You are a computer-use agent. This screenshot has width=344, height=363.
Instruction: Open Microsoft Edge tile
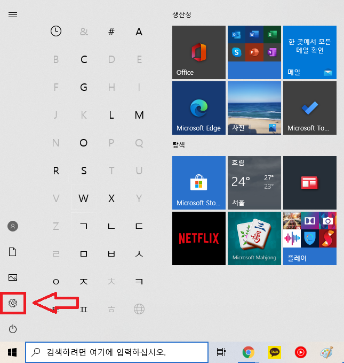199,108
